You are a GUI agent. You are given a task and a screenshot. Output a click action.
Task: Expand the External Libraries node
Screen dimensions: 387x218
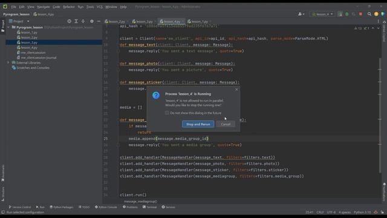coord(8,62)
